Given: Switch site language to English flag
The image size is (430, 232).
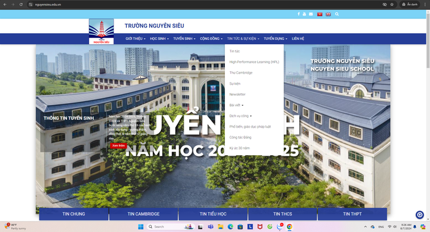Looking at the screenshot, I should click(328, 14).
